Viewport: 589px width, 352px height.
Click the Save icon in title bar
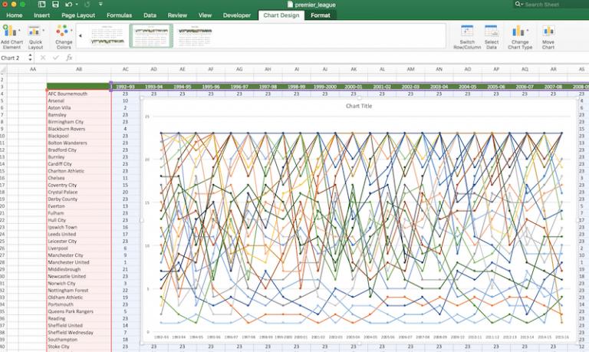coord(55,4)
